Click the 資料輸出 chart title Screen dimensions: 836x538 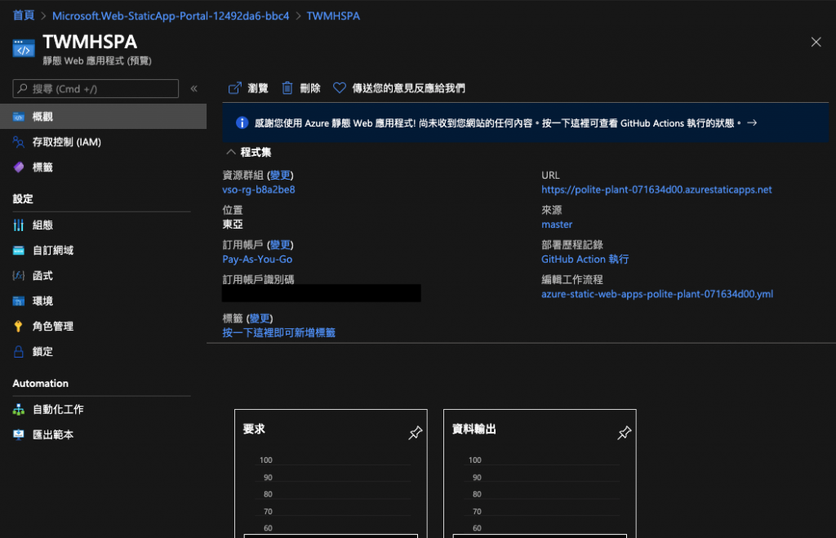(474, 429)
